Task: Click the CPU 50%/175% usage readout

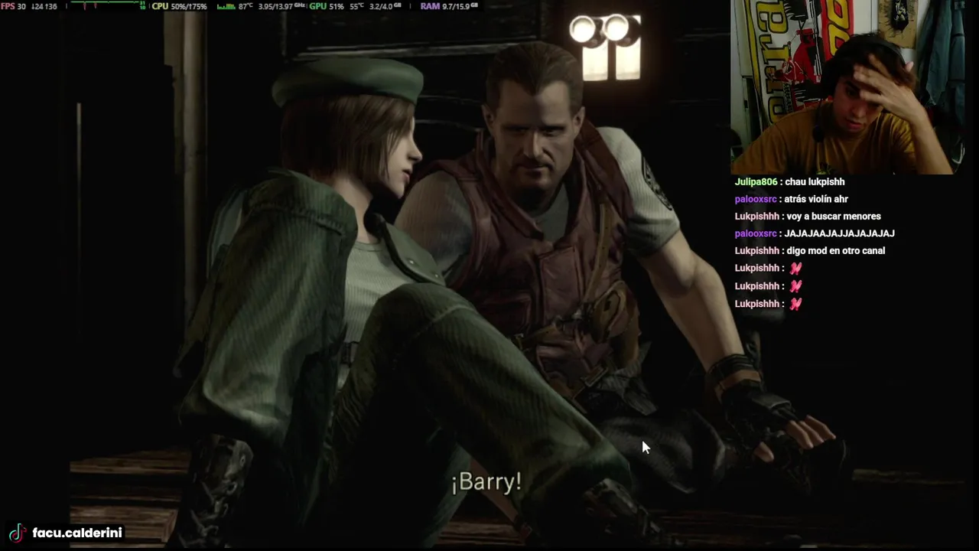Action: point(179,6)
